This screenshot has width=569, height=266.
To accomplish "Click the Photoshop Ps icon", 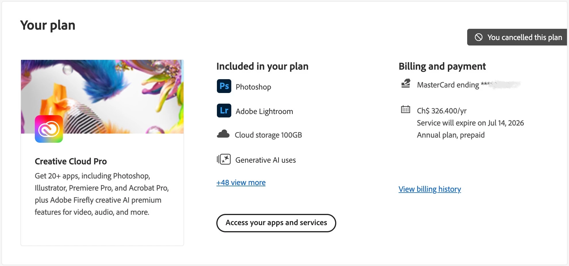I will [224, 86].
